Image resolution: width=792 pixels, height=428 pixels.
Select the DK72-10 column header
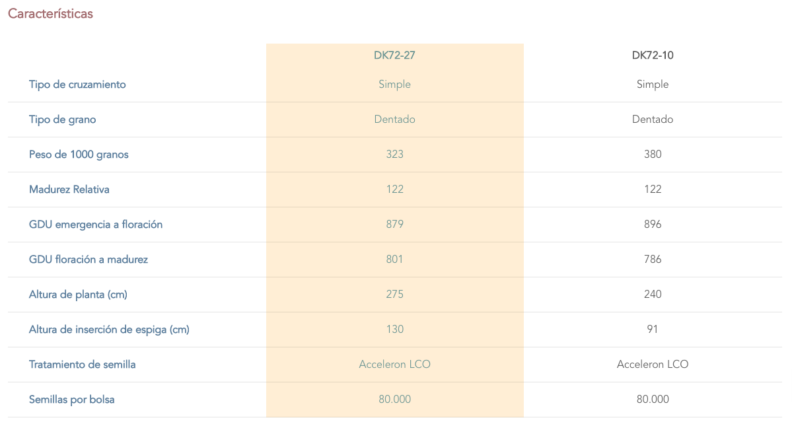point(653,55)
